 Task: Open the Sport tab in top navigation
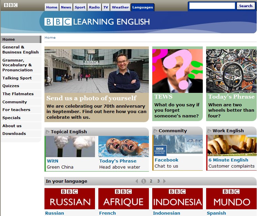(x=80, y=7)
